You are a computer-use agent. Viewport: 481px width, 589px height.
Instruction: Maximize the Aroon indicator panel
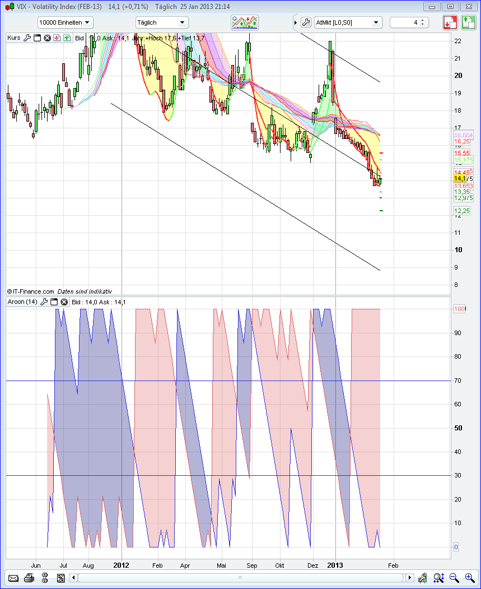[54, 302]
